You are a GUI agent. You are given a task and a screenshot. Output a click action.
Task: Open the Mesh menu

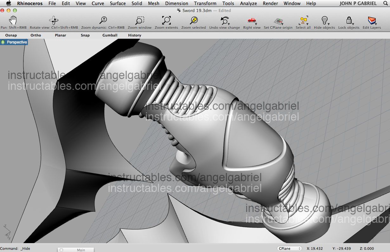click(x=154, y=3)
